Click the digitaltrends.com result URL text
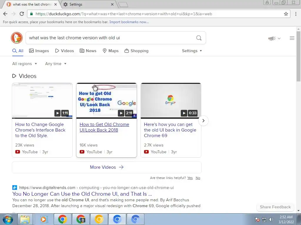The height and width of the screenshot is (225, 301). point(96,188)
